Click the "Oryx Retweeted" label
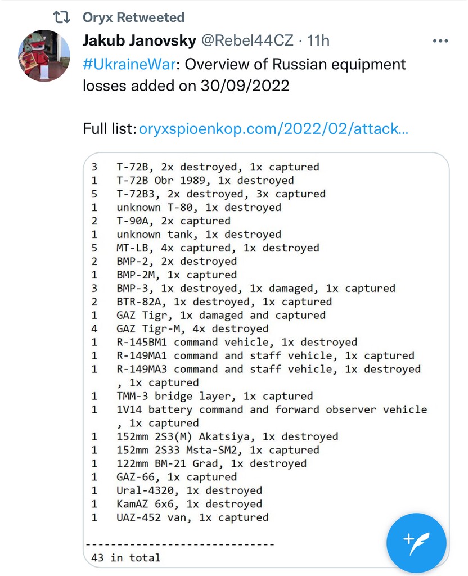 (133, 17)
